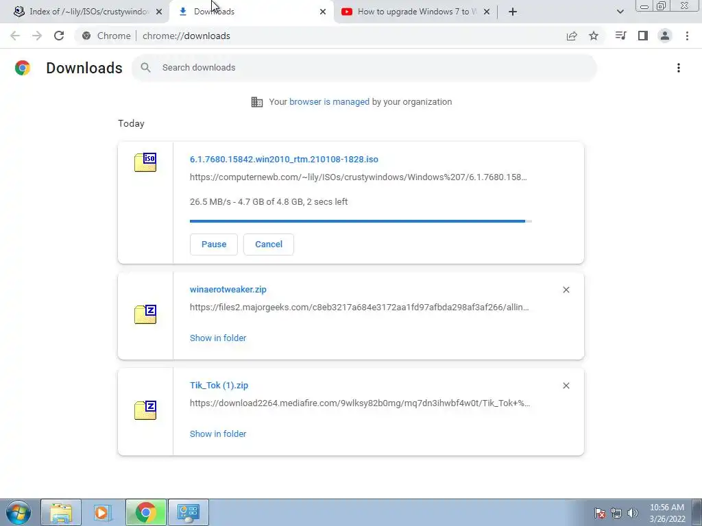Image resolution: width=702 pixels, height=526 pixels.
Task: Open Windows Explorer from taskbar
Action: tap(61, 512)
